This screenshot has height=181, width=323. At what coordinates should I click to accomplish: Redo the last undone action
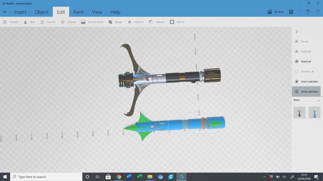point(318,12)
